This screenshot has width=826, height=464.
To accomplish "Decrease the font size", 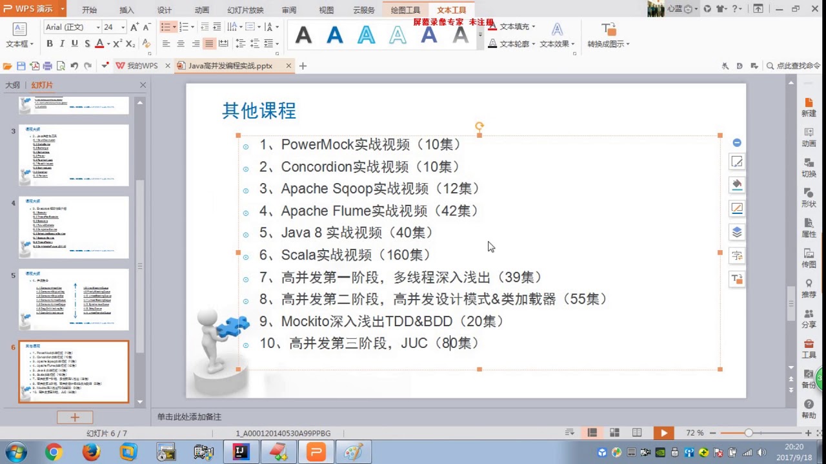I will [147, 27].
